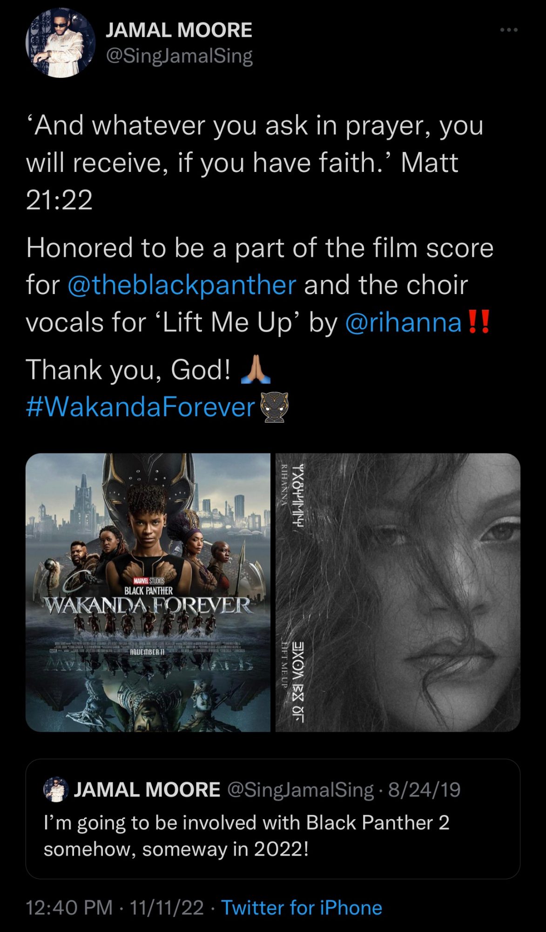Tap the JAMAL MOORE display name header
The image size is (546, 932).
click(179, 30)
